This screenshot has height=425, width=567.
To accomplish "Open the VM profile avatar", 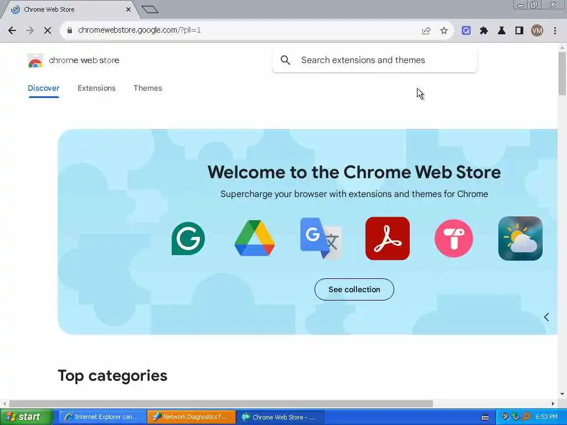I will pyautogui.click(x=537, y=31).
